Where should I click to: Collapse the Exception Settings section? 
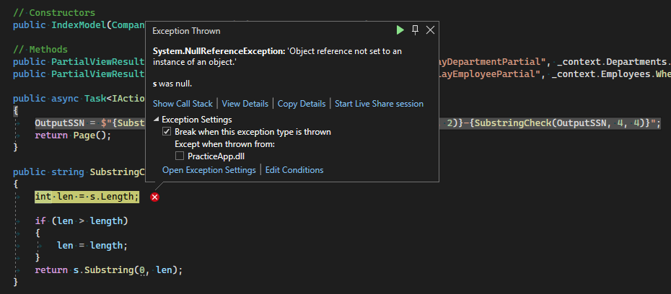point(157,120)
